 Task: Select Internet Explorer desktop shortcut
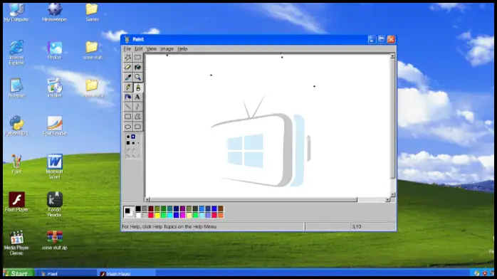(x=16, y=53)
